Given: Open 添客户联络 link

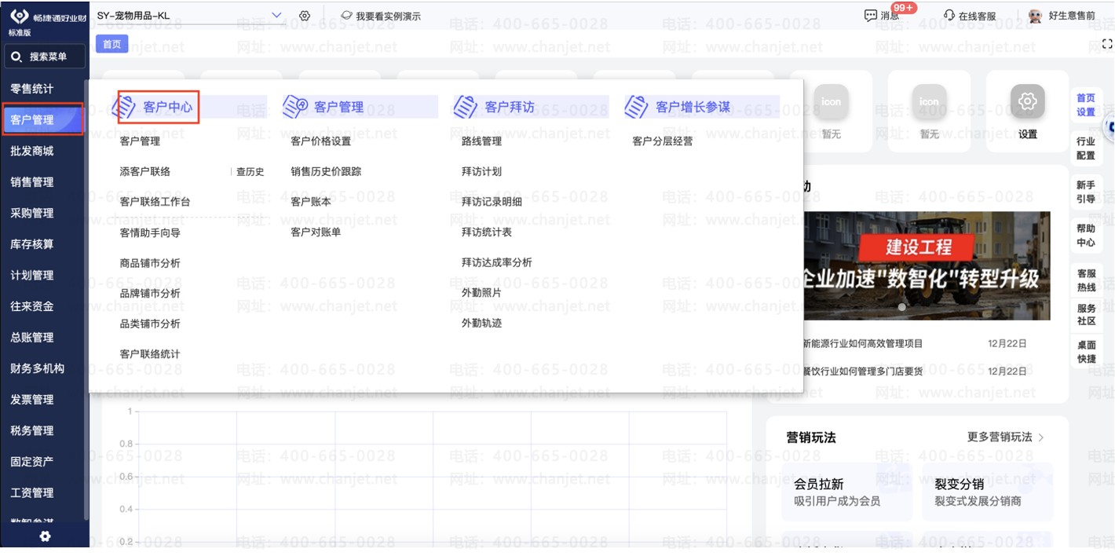Looking at the screenshot, I should (145, 171).
